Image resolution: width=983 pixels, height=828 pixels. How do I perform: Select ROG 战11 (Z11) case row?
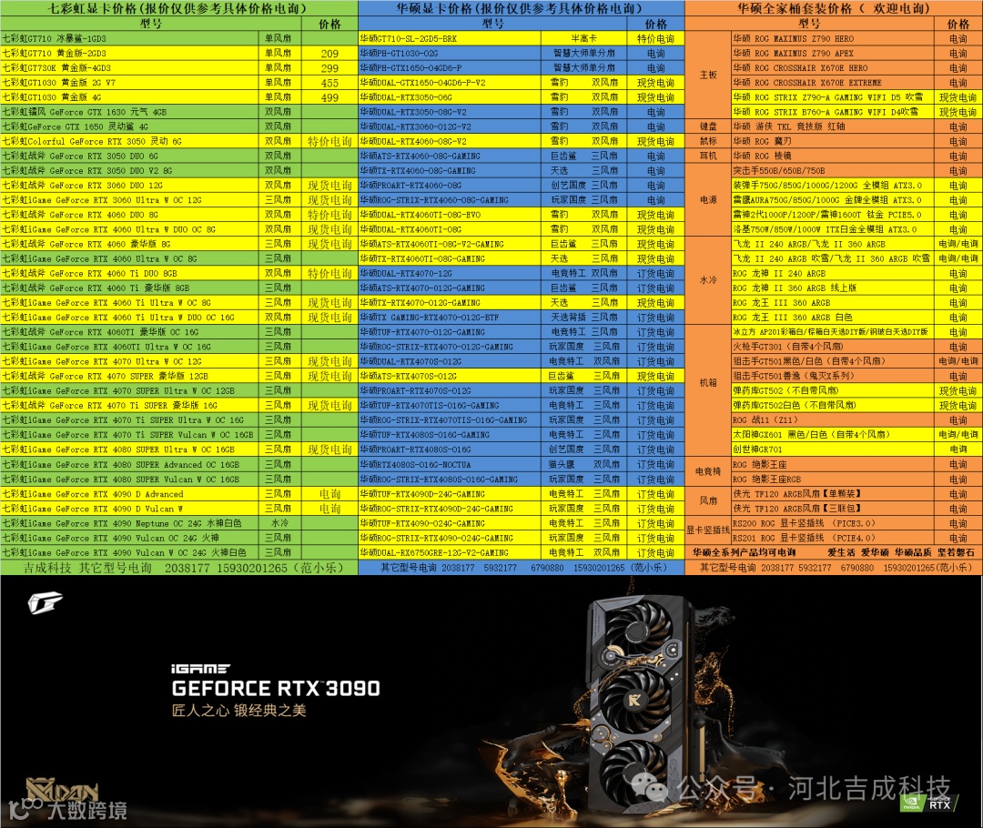tap(857, 420)
